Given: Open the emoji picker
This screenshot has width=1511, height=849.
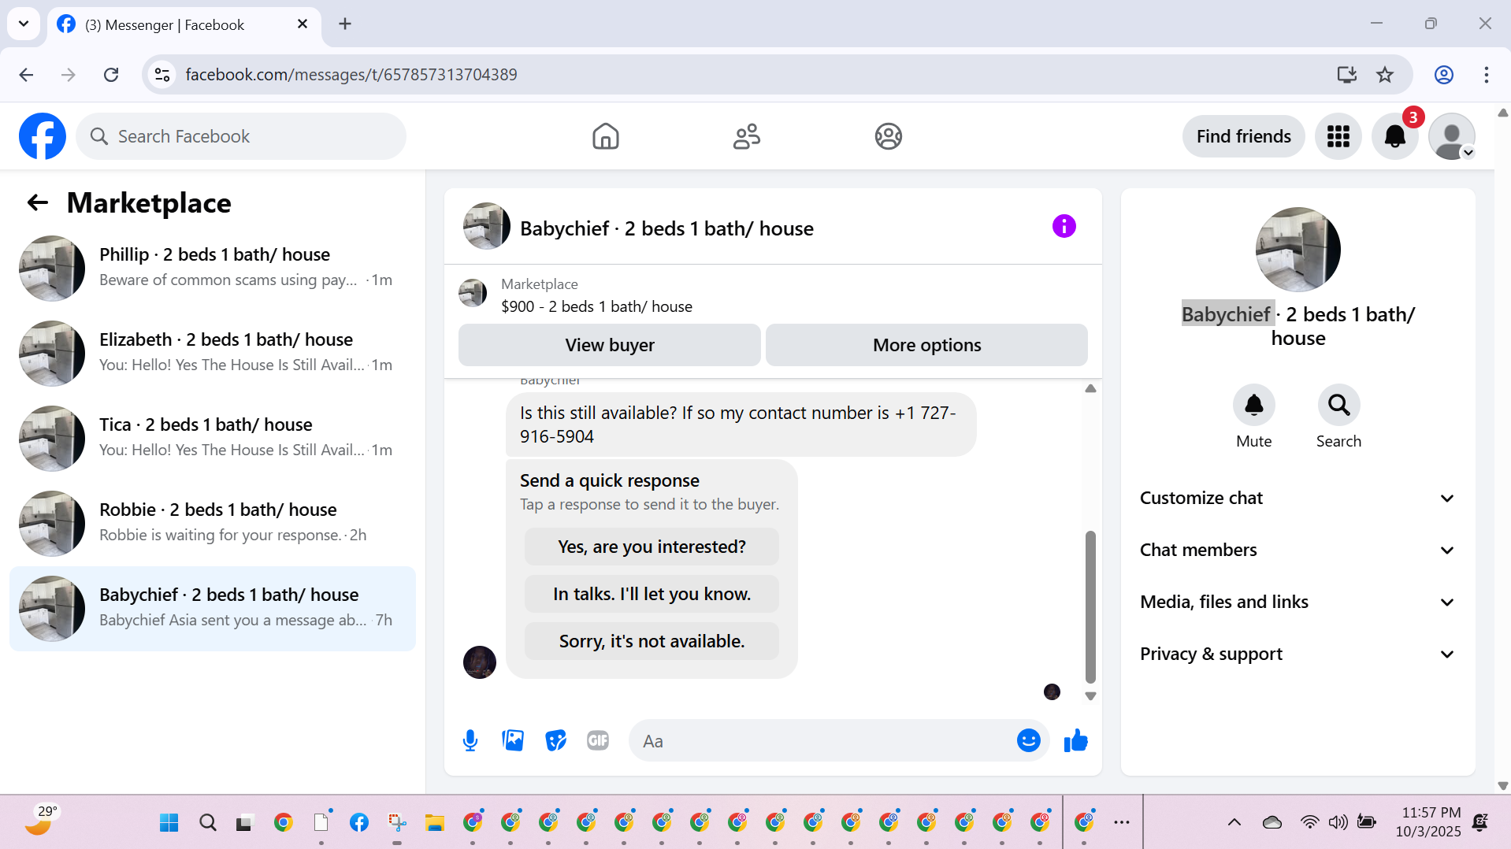Looking at the screenshot, I should (1028, 740).
